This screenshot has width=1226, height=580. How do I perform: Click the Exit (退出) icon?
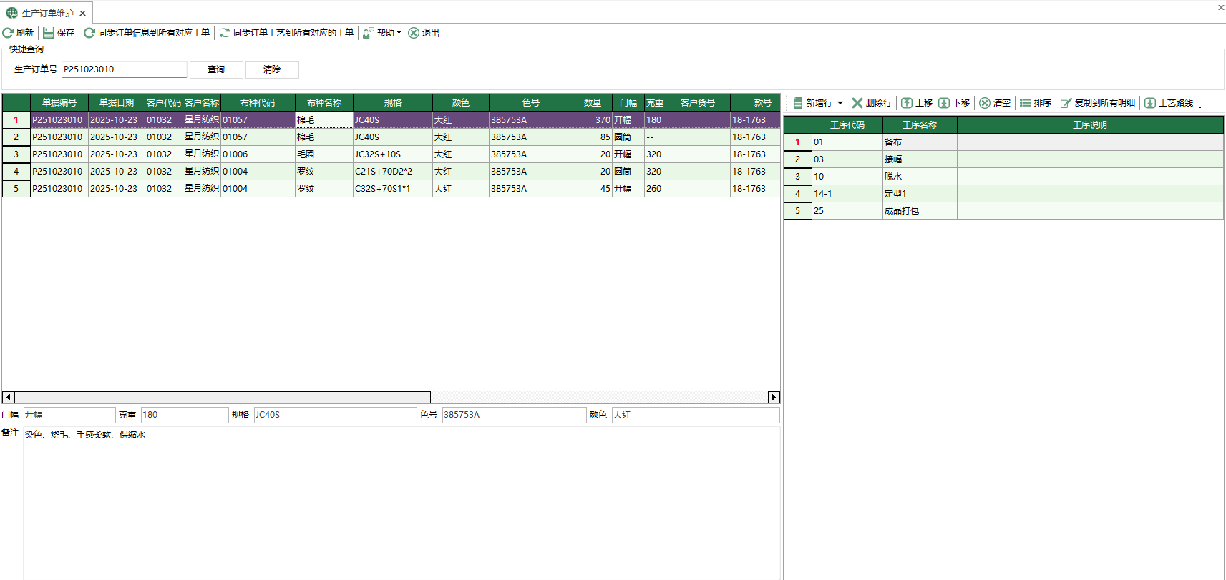[x=414, y=33]
